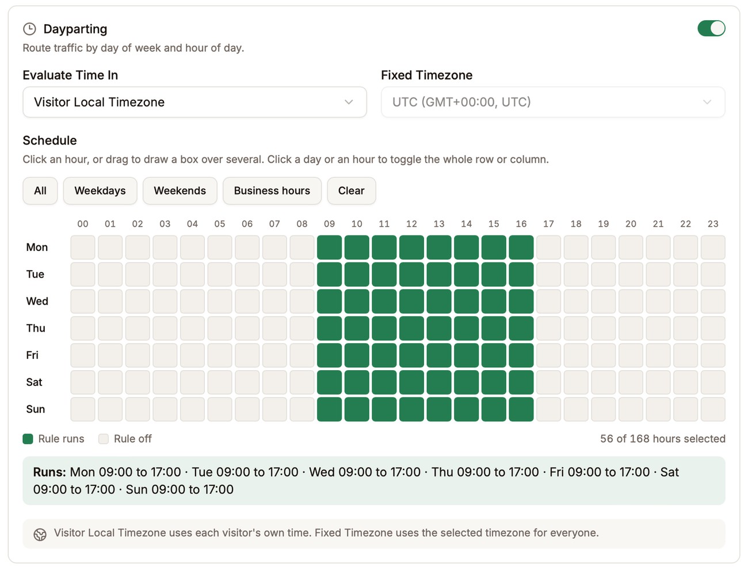The image size is (748, 570).
Task: Toggle the whole Sun row
Action: [35, 409]
